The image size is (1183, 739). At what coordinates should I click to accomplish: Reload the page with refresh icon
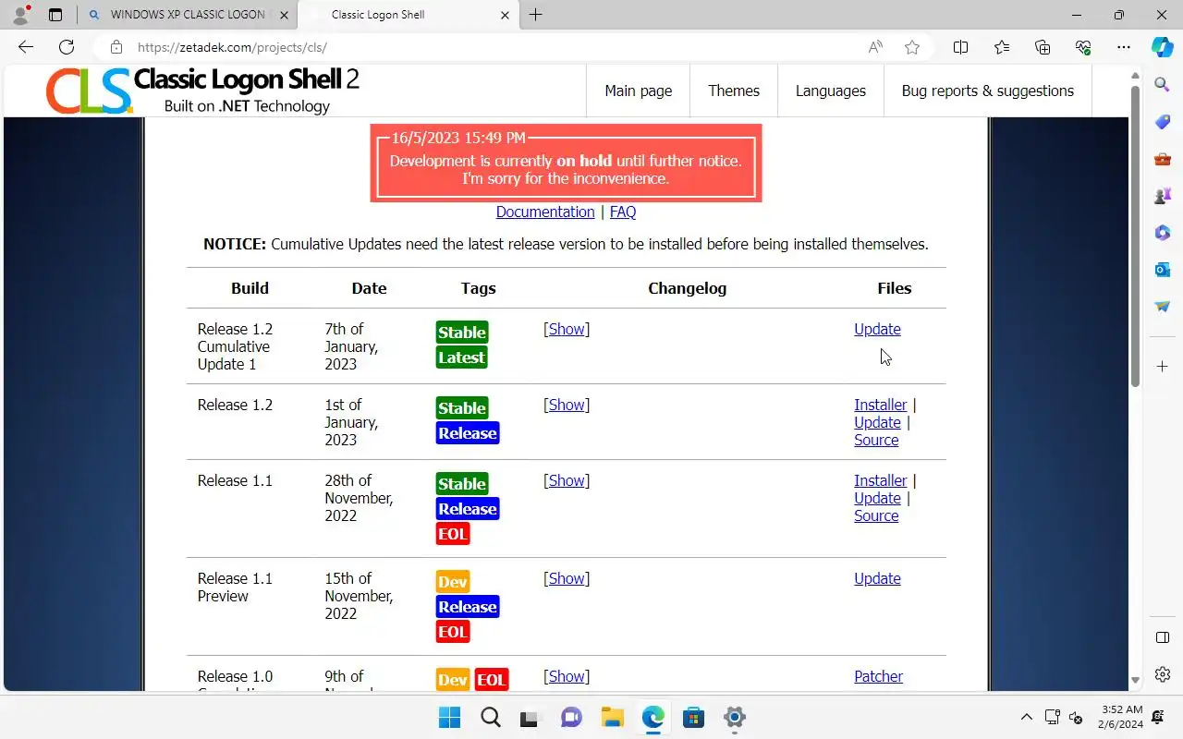[x=67, y=47]
